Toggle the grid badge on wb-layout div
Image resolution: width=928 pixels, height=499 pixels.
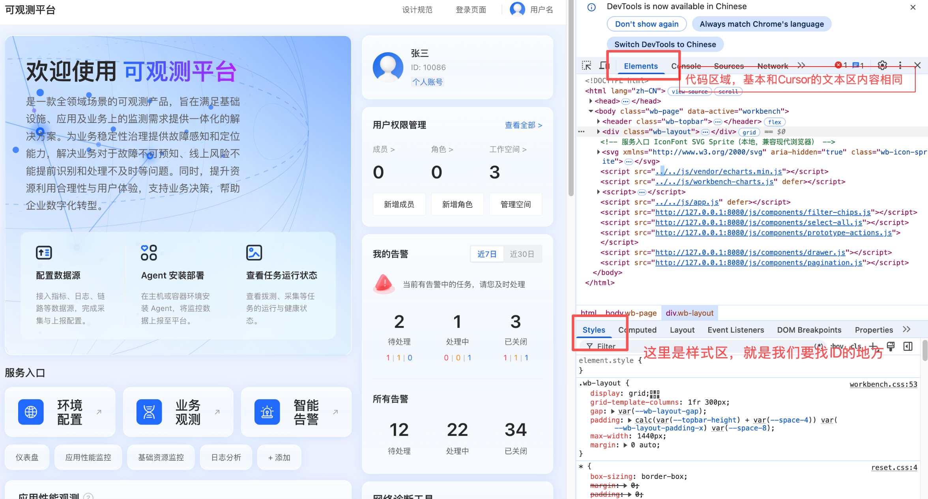pyautogui.click(x=749, y=132)
